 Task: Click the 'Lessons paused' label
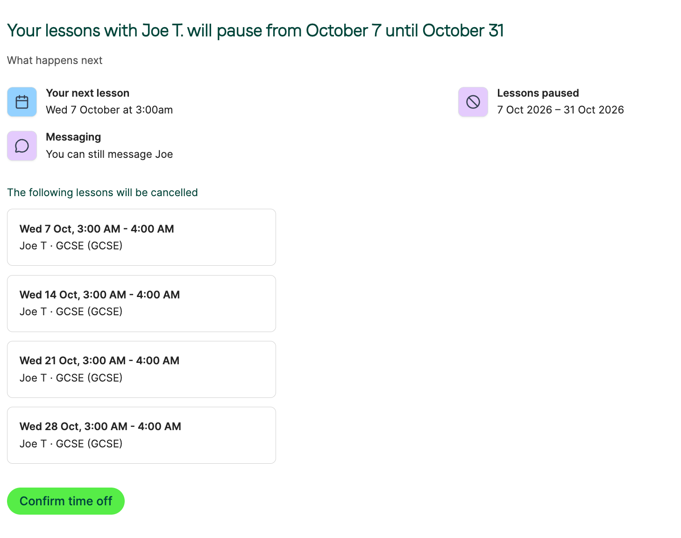(x=538, y=93)
